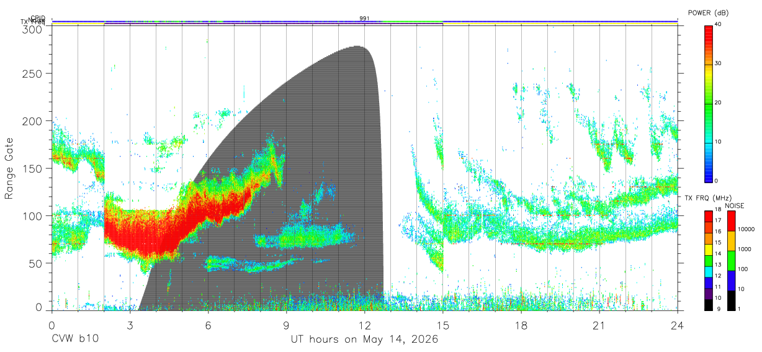The image size is (762, 352).
Task: Click the UT hours on May 14, 2026 title
Action: [365, 340]
